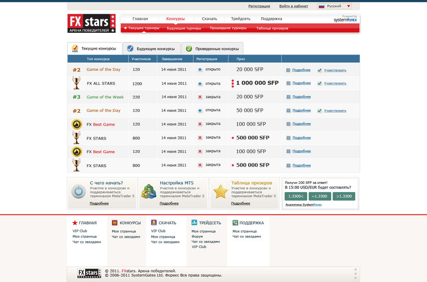The image size is (427, 282).
Task: Click the Russian flag icon
Action: (322, 6)
